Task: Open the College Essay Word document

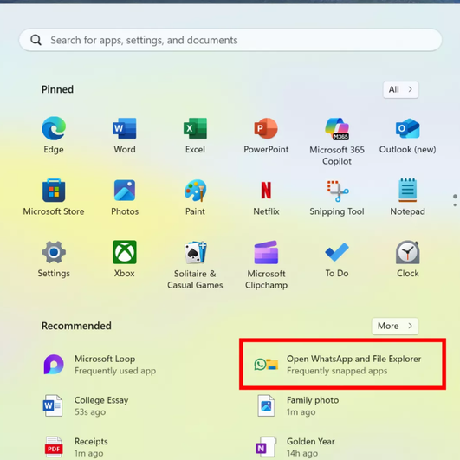Action: coord(86,406)
